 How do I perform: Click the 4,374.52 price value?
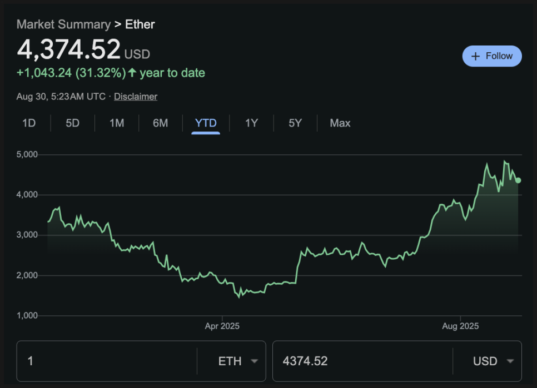(x=68, y=49)
